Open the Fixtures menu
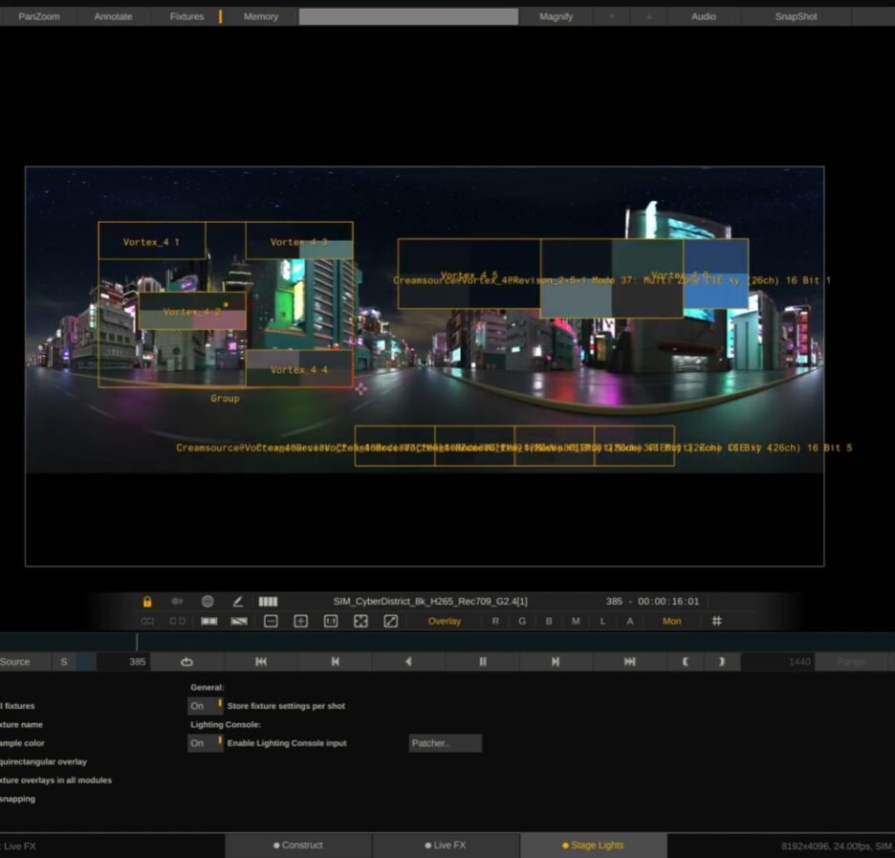Viewport: 895px width, 858px height. click(x=187, y=16)
